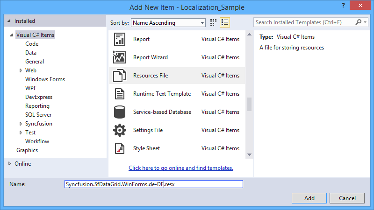This screenshot has height=210, width=374.
Task: Switch to small icons grid view
Action: tap(213, 22)
